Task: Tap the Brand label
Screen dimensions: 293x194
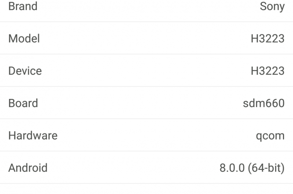Action: pos(23,7)
